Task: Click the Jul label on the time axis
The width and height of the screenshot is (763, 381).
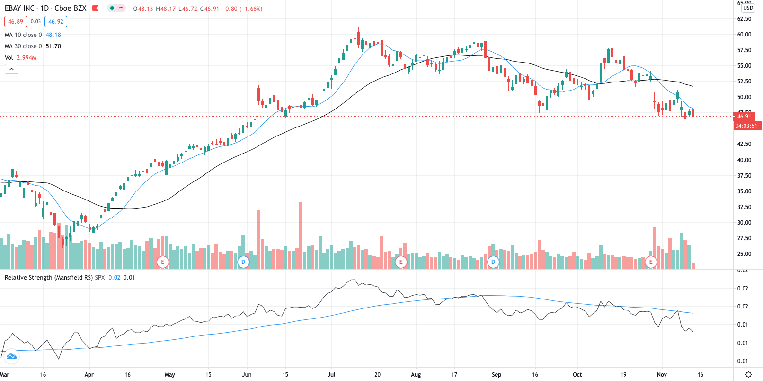Action: pos(331,374)
